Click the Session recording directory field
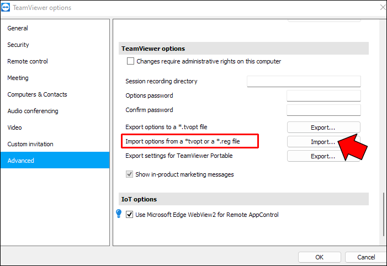This screenshot has width=387, height=266. tap(303, 82)
